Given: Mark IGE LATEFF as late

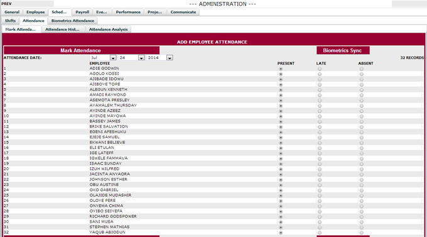Looking at the screenshot, I should [x=320, y=153].
